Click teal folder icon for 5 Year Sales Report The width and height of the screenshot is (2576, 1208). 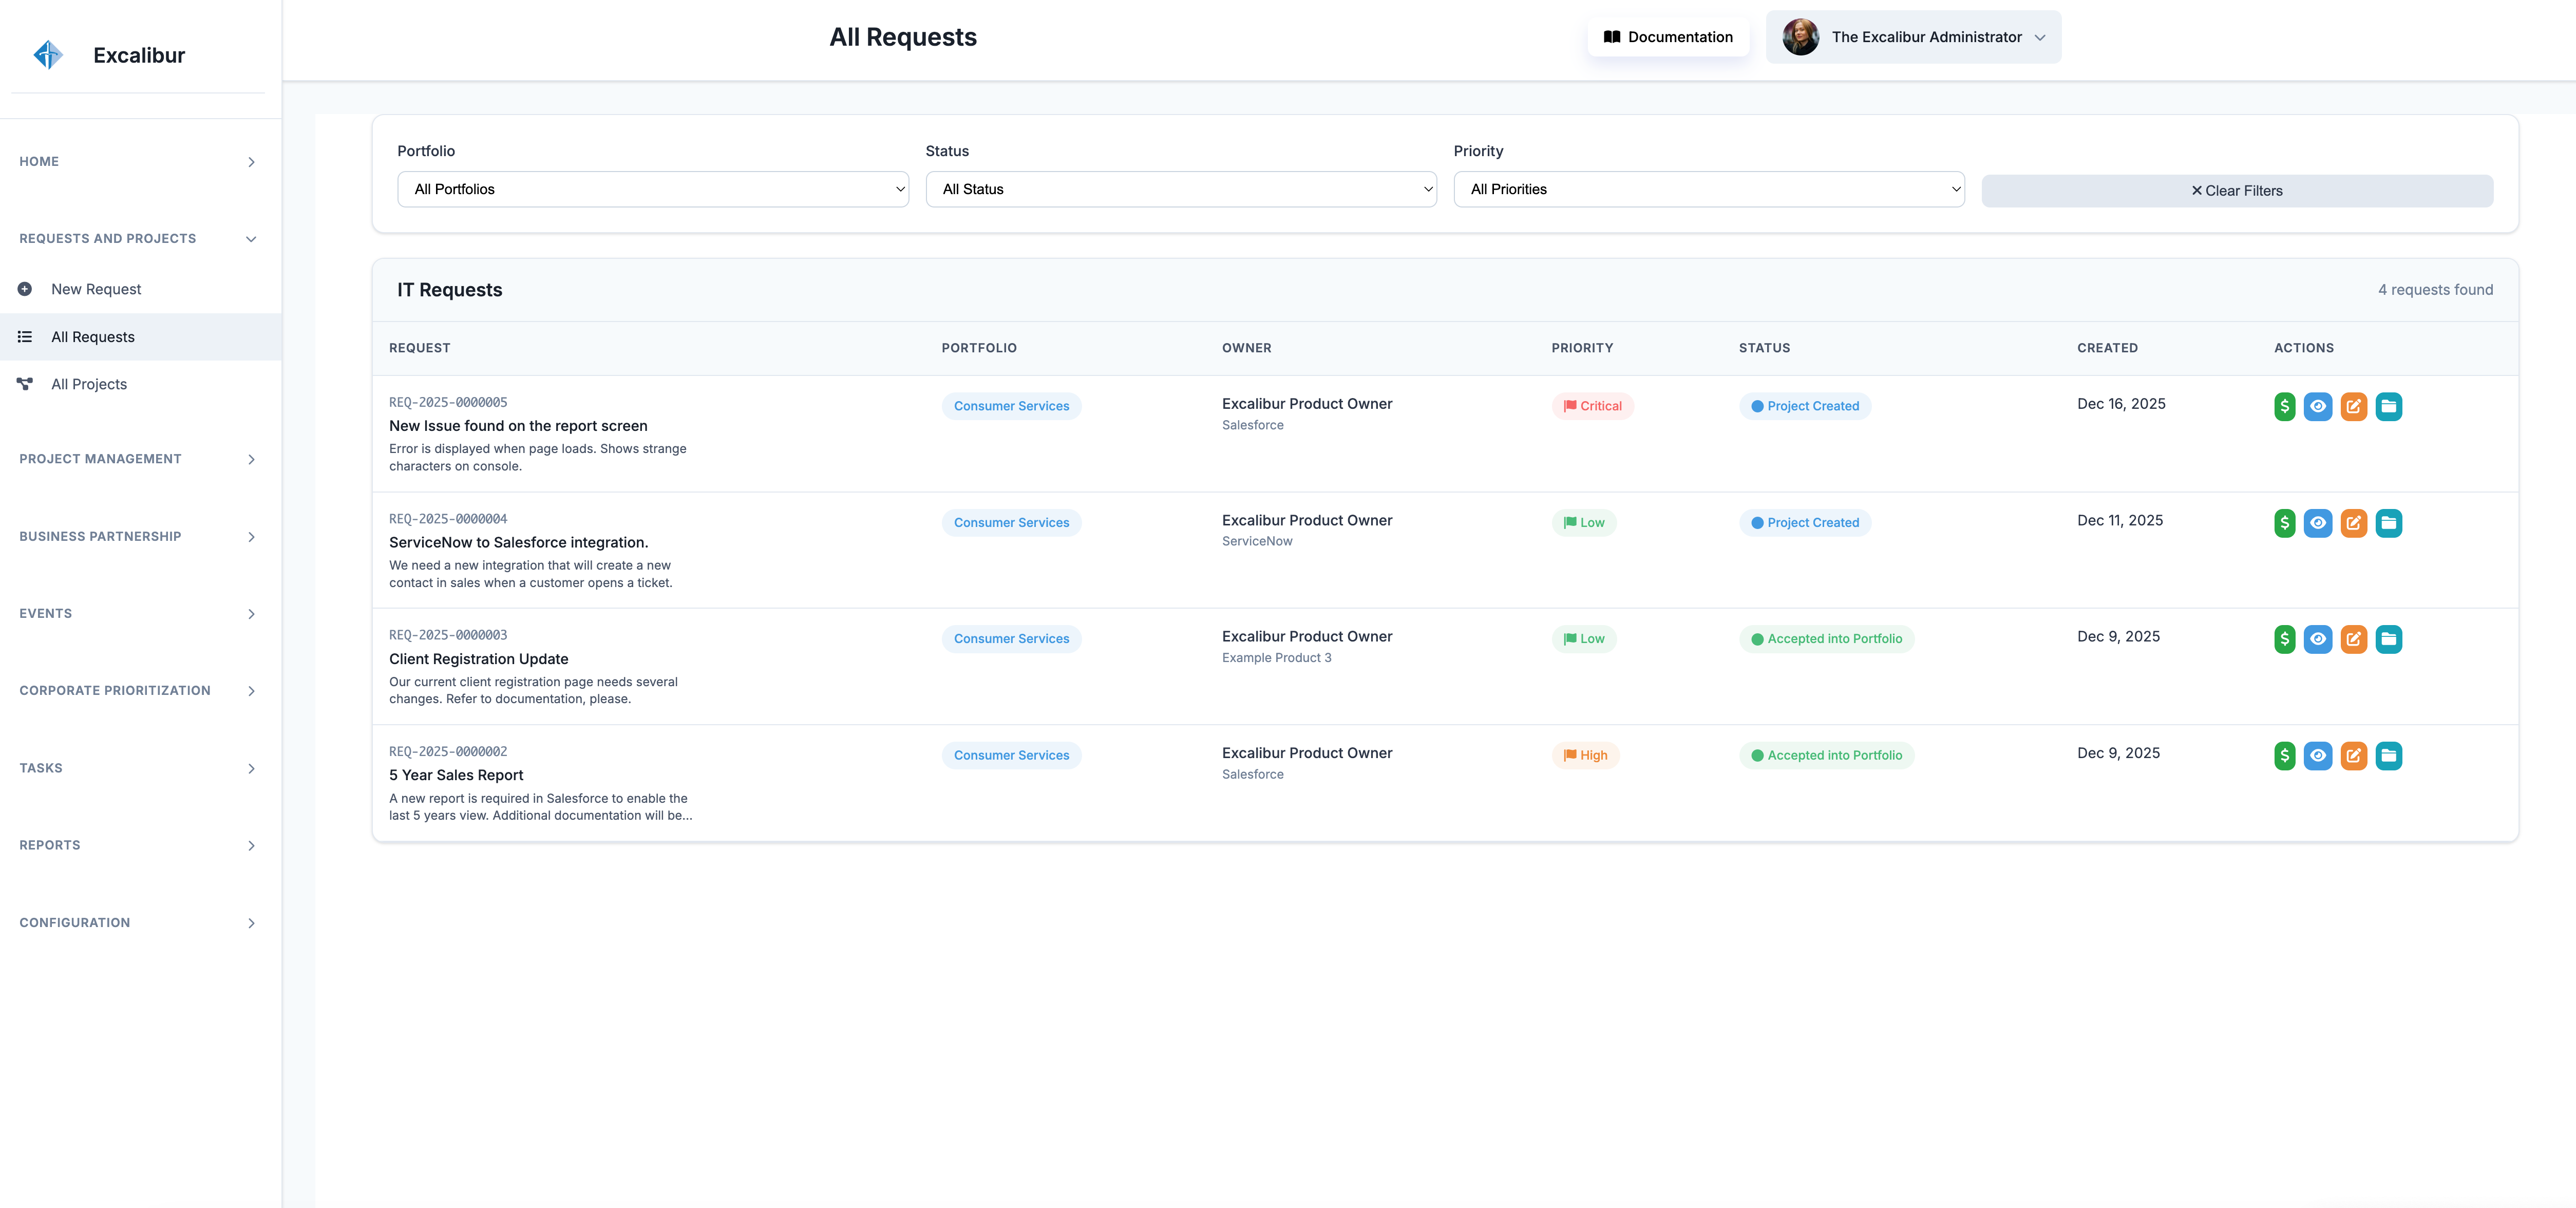pyautogui.click(x=2388, y=756)
